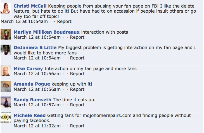Open the Michele Reed name link
This screenshot has height=133, width=204.
click(x=30, y=116)
